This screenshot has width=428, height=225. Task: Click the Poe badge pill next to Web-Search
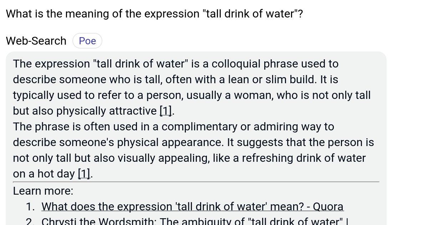pyautogui.click(x=87, y=40)
